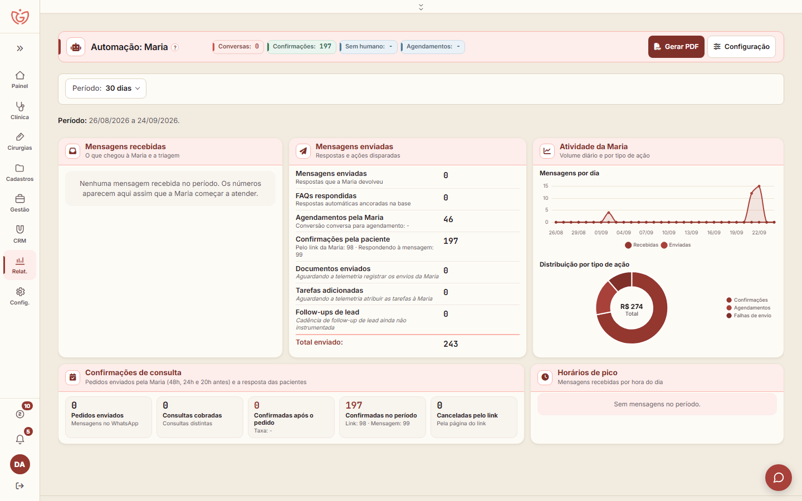Screen dimensions: 802x501
Task: Click the Mensagens recebidas inbox icon
Action: click(x=73, y=151)
